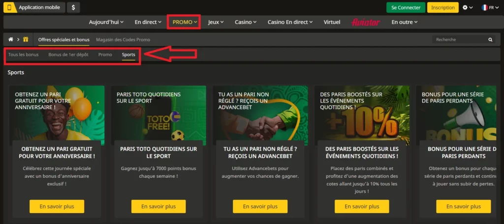Click the dollar sign payments icon
Image resolution: width=504 pixels, height=224 pixels.
pos(73,7)
